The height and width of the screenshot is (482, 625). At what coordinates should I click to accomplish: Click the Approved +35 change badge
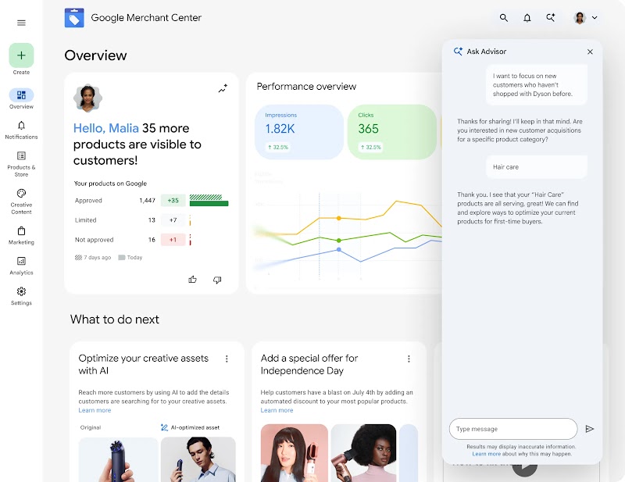[173, 201]
